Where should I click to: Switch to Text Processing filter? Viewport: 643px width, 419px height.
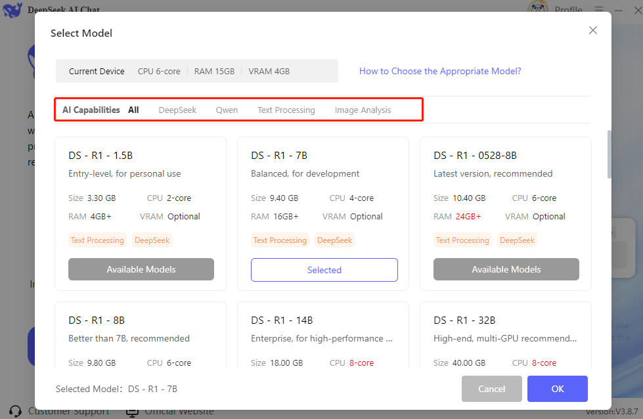tap(286, 110)
